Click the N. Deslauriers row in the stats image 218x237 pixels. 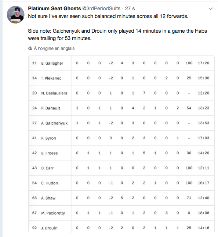pyautogui.click(x=121, y=93)
